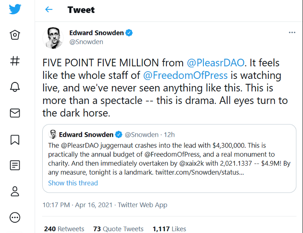Open Bookmarks icon in sidebar

15,140
